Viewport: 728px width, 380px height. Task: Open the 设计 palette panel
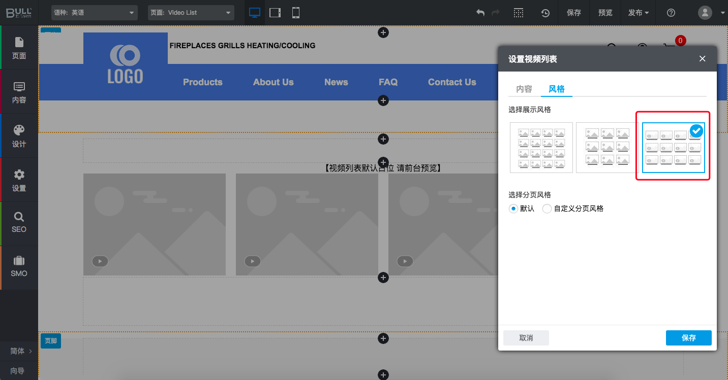point(19,135)
